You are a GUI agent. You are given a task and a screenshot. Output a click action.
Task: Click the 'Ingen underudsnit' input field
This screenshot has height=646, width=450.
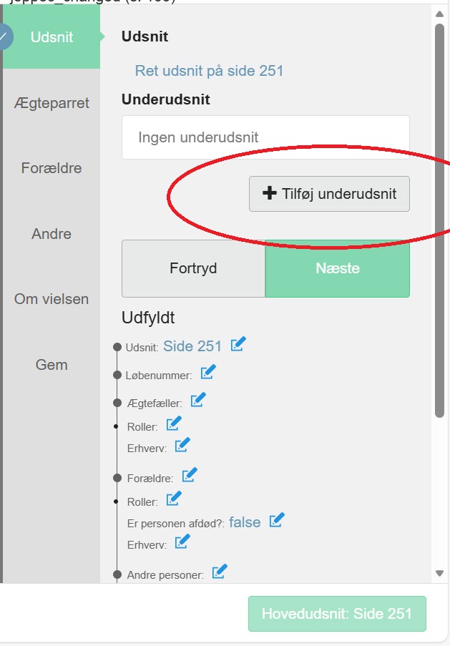265,136
